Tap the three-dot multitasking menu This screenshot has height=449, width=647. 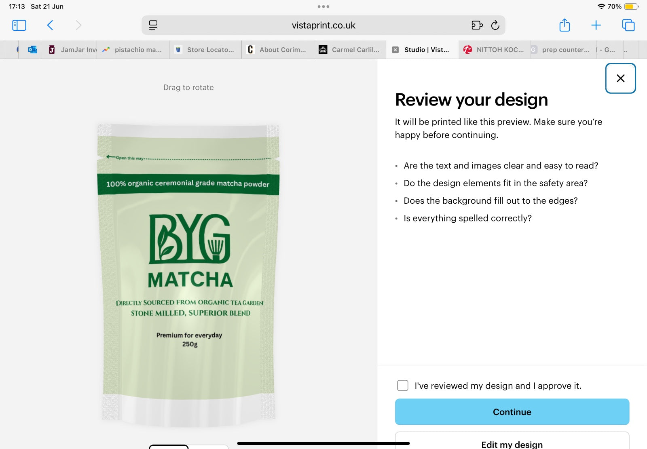click(323, 6)
